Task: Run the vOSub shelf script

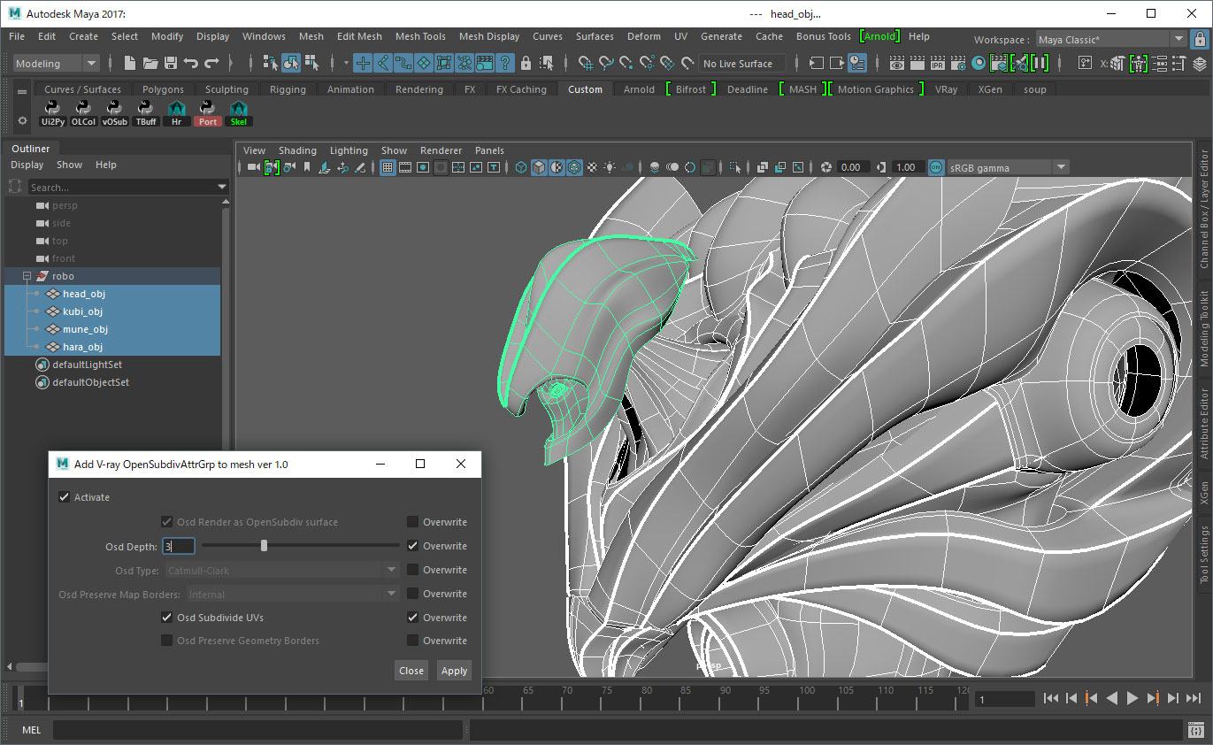Action: pos(115,113)
